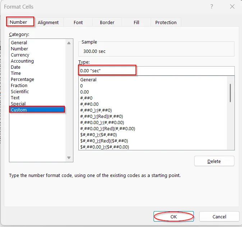Viewport: 242px width, 227px height.
Task: Close the Format Cells dialog
Action: [232, 6]
